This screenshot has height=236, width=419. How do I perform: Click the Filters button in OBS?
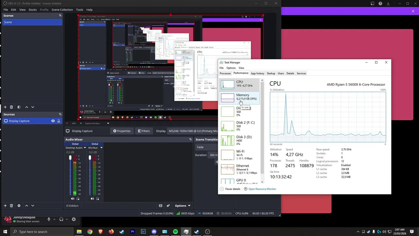(x=144, y=131)
